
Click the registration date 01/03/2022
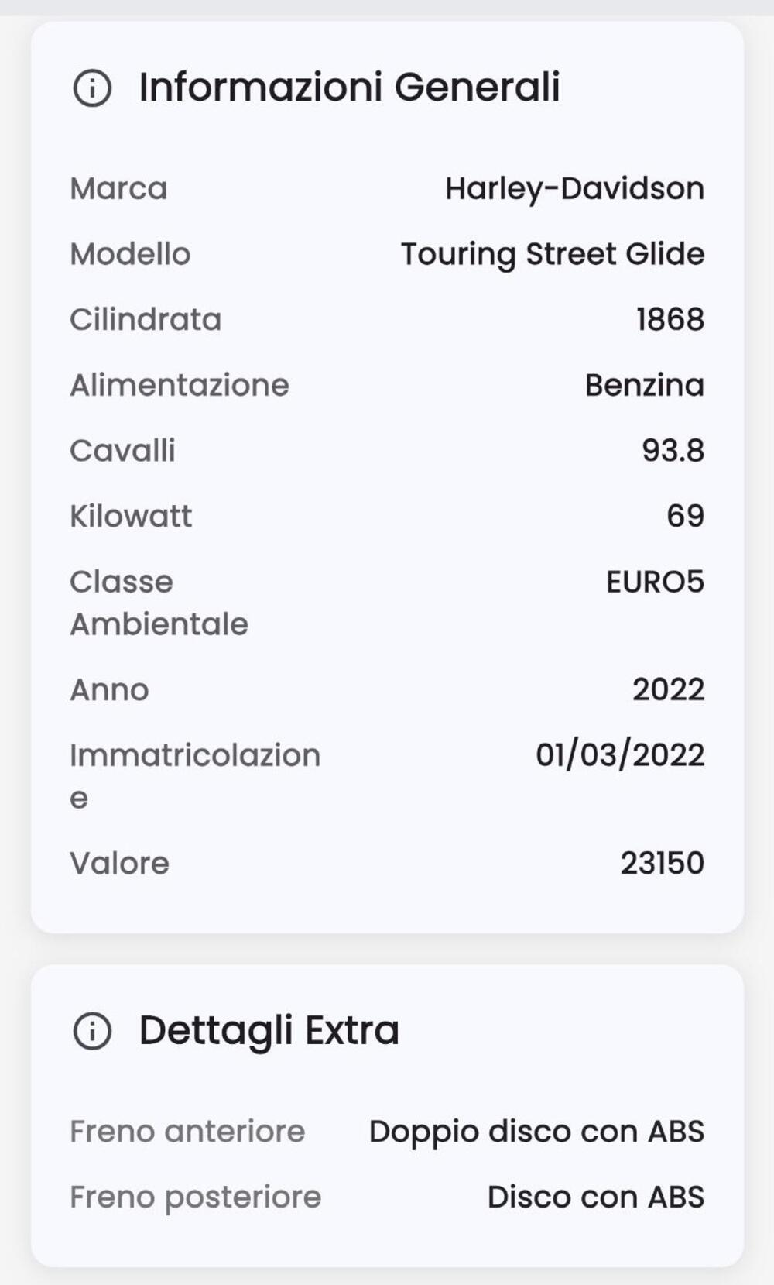(x=620, y=754)
